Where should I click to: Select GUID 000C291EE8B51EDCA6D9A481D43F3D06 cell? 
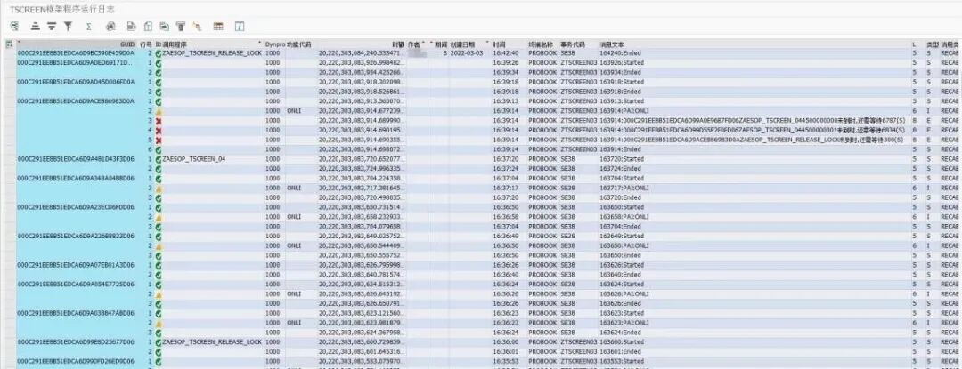point(76,159)
